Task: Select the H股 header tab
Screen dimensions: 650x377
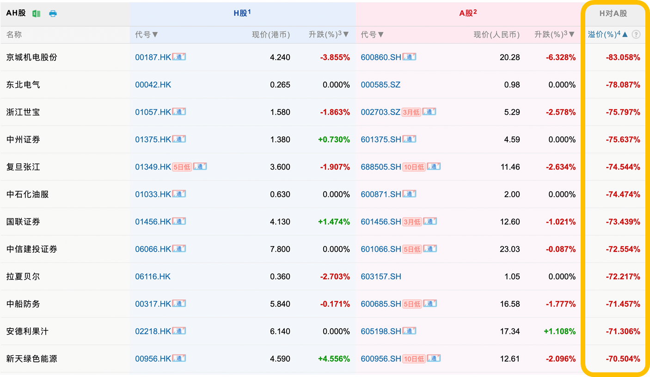Action: [x=242, y=13]
